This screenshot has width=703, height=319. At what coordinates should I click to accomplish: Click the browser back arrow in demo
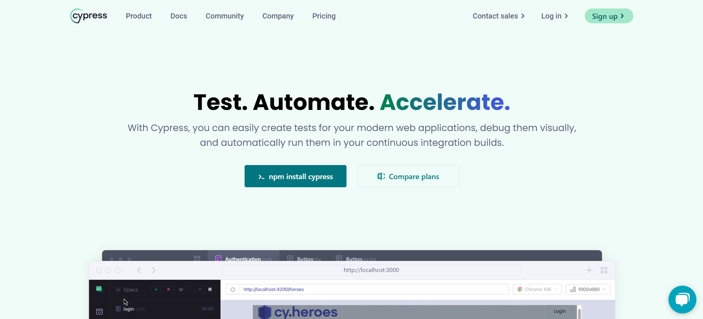139,270
